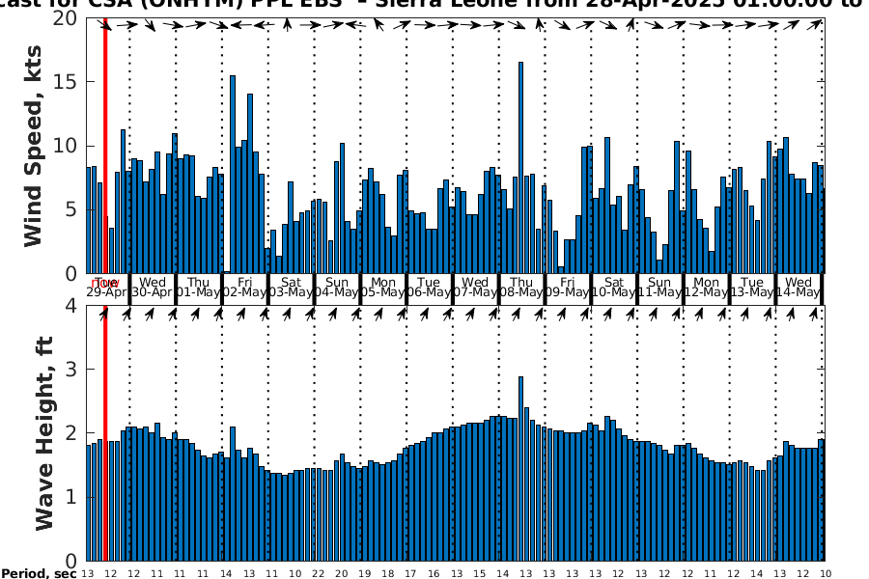Select the 'Tue 06-May' date label
The height and width of the screenshot is (579, 869).
click(x=429, y=287)
